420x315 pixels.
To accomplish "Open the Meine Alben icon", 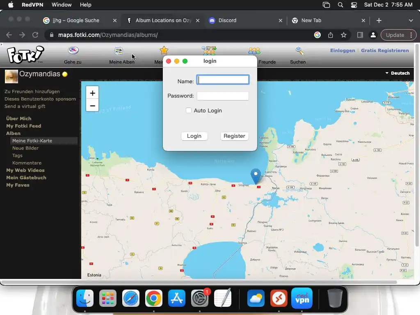I will 119,50.
